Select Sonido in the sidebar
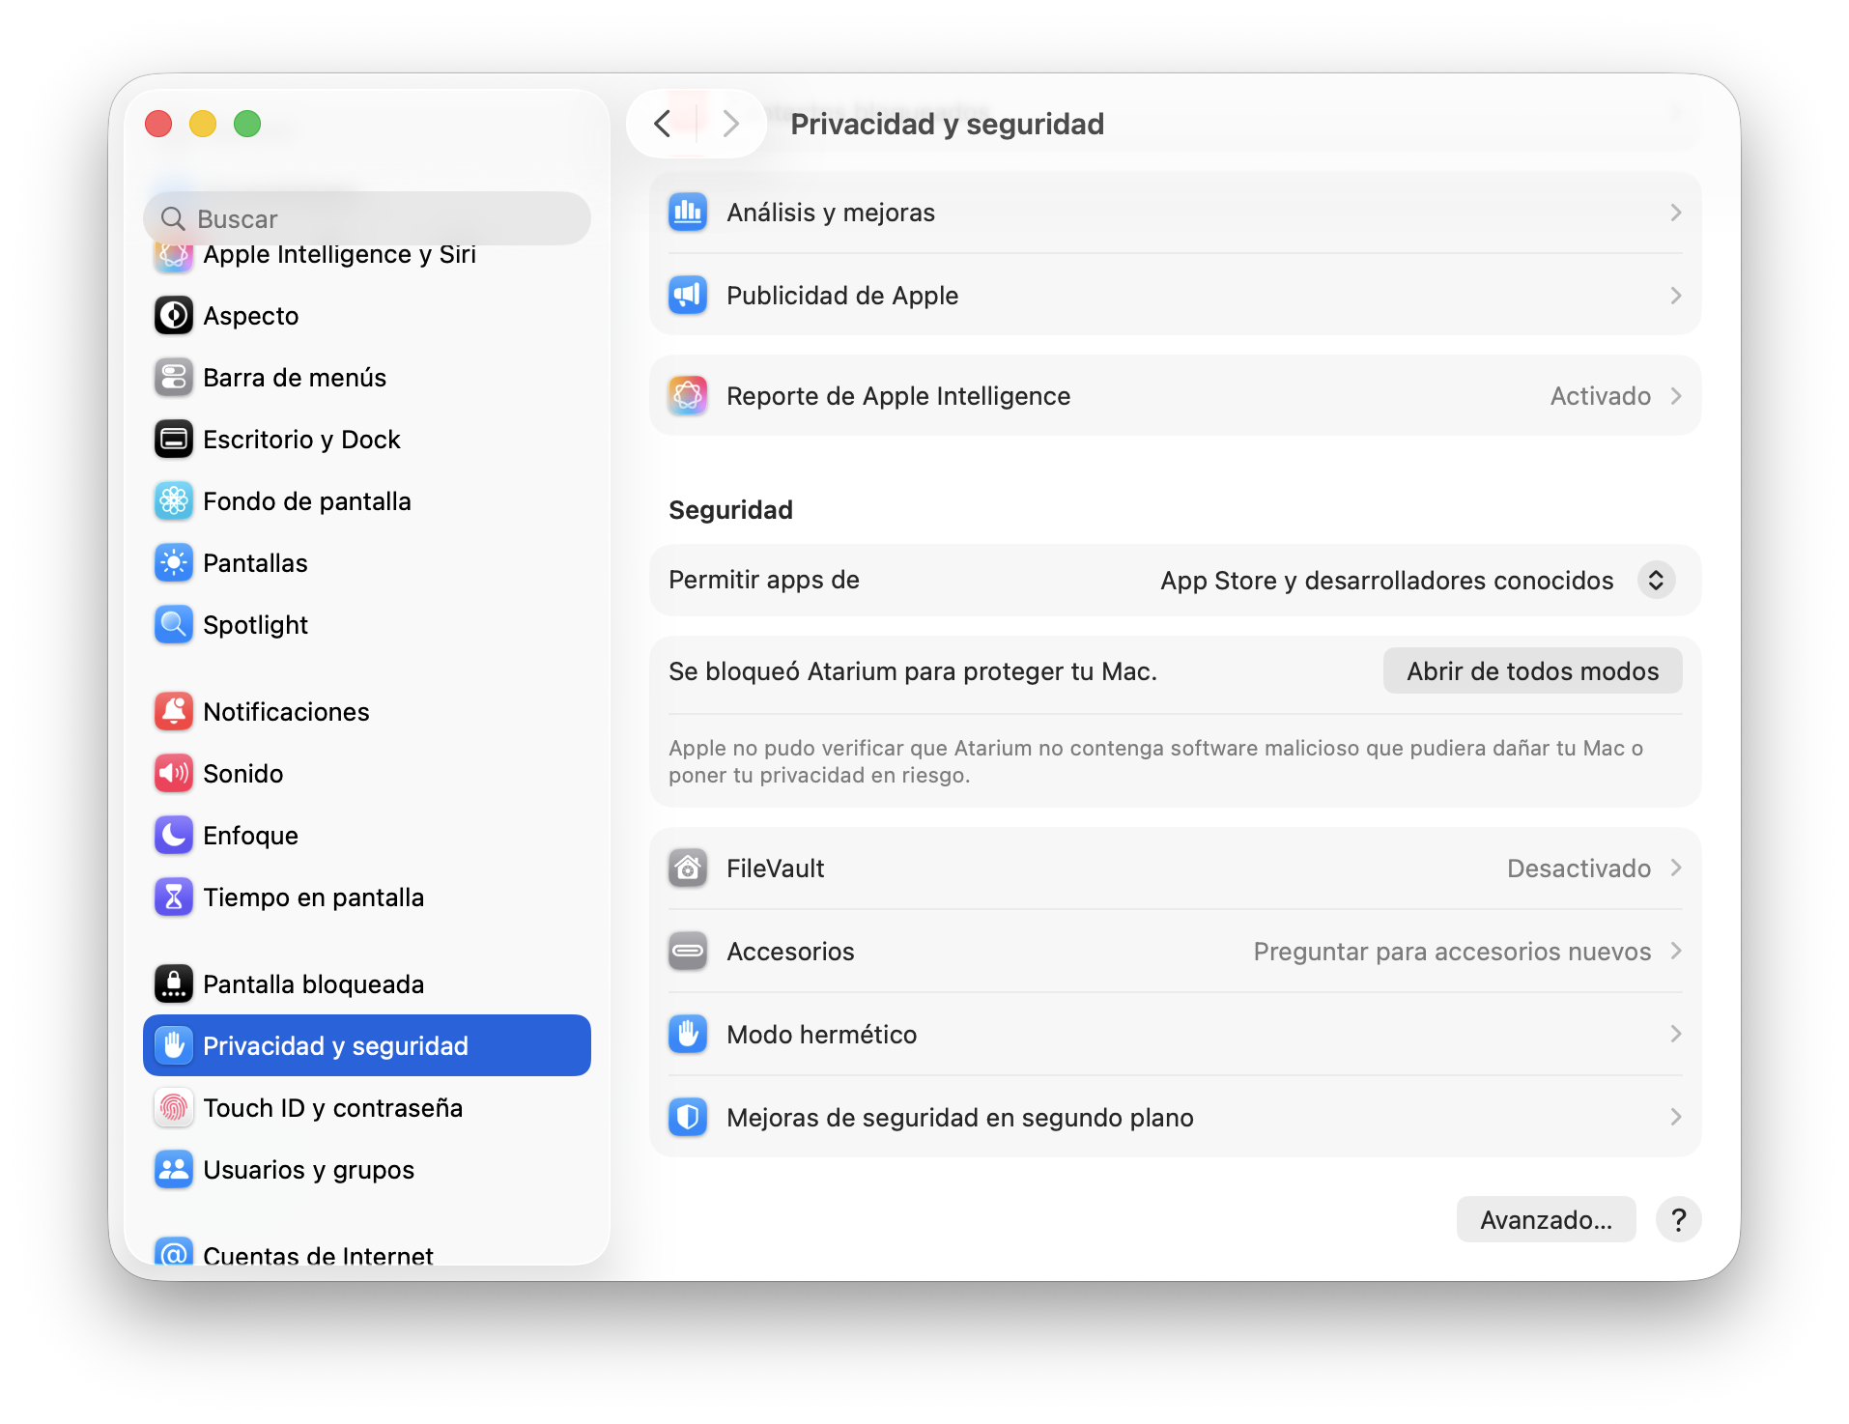The image size is (1849, 1424). [x=367, y=774]
